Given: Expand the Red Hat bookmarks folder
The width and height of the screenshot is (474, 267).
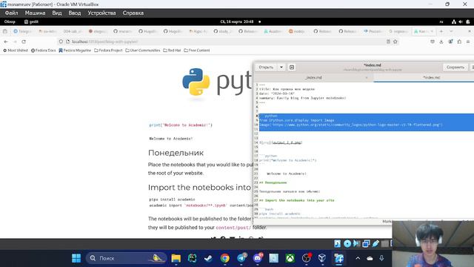Looking at the screenshot, I should pyautogui.click(x=172, y=50).
